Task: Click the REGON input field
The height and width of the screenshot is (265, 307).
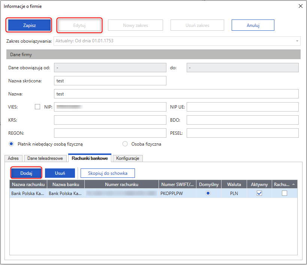Action: pyautogui.click(x=110, y=133)
